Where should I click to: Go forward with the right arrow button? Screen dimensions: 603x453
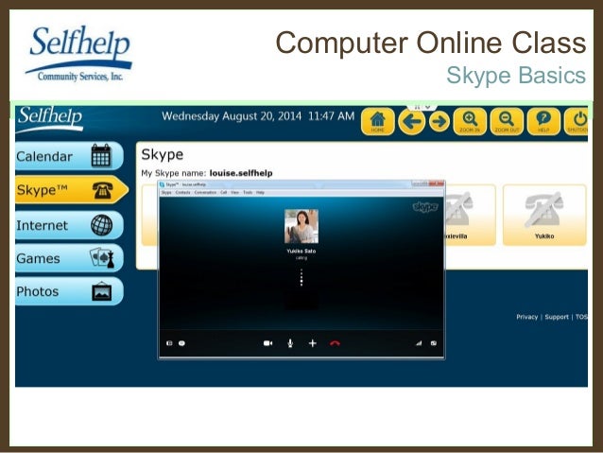[x=439, y=122]
